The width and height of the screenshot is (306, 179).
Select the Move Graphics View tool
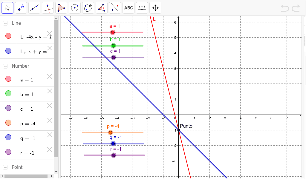(155, 8)
